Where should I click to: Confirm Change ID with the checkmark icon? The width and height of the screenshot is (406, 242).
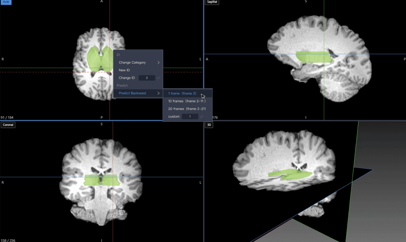[x=158, y=78]
